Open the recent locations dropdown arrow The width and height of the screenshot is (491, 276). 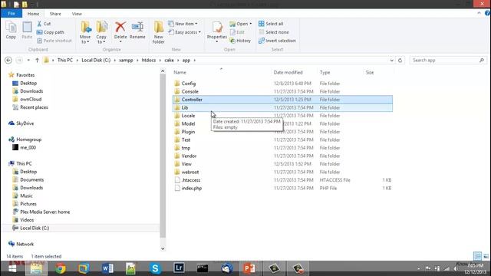click(28, 60)
